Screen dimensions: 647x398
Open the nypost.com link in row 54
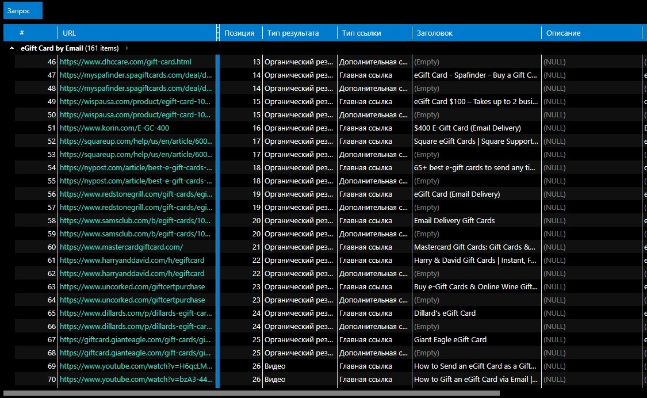[136, 167]
